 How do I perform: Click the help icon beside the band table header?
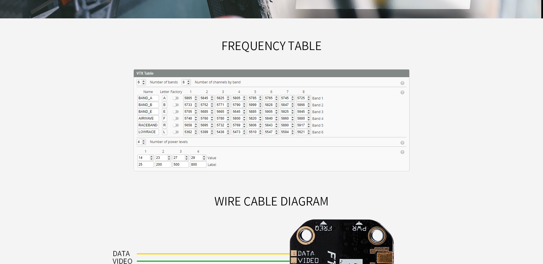[402, 92]
